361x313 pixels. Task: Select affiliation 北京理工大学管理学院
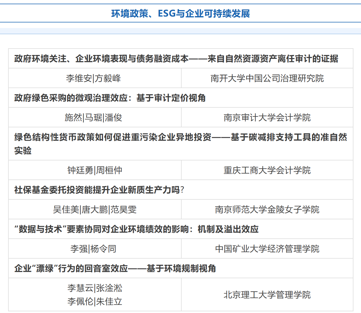[267, 295]
